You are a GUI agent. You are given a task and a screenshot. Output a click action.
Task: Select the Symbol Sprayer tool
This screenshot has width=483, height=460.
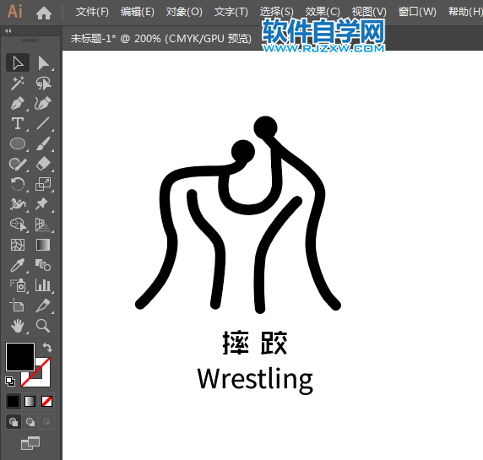tap(18, 285)
